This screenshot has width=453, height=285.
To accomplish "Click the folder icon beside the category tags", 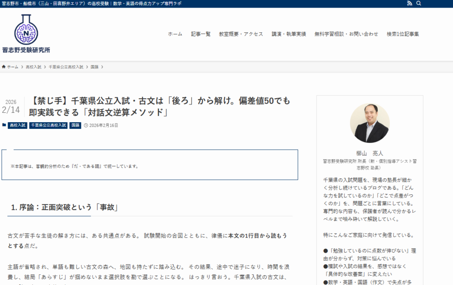I will pyautogui.click(x=4, y=125).
